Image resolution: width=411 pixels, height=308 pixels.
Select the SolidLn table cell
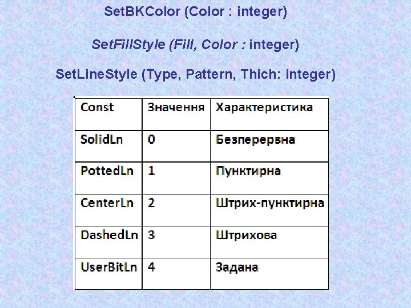tap(108, 146)
